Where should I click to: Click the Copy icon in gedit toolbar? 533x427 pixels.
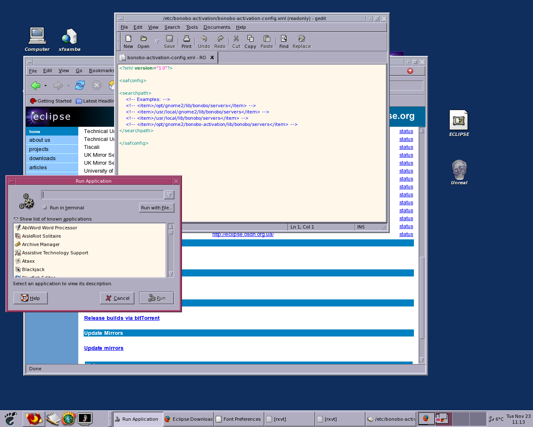pos(250,39)
